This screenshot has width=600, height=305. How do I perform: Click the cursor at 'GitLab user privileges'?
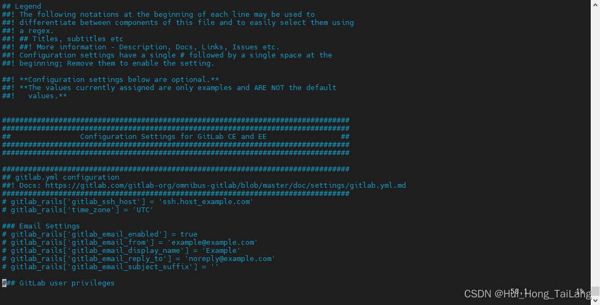[4, 283]
